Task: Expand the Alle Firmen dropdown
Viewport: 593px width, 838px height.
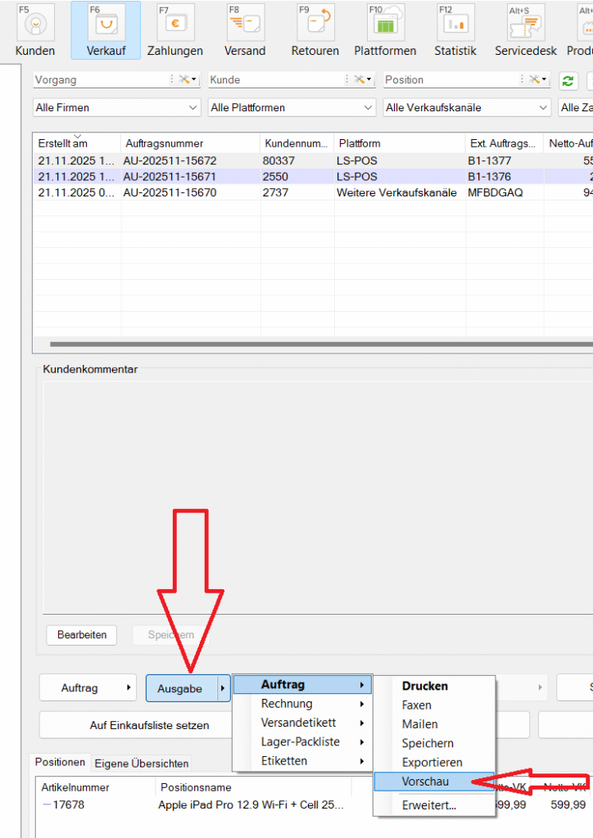Action: (117, 107)
